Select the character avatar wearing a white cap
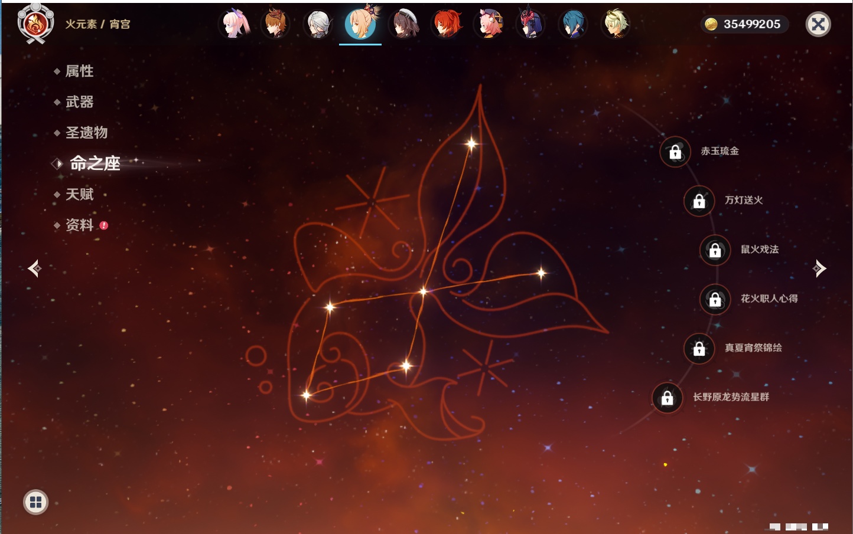Viewport: 853px width, 534px height. coord(404,25)
